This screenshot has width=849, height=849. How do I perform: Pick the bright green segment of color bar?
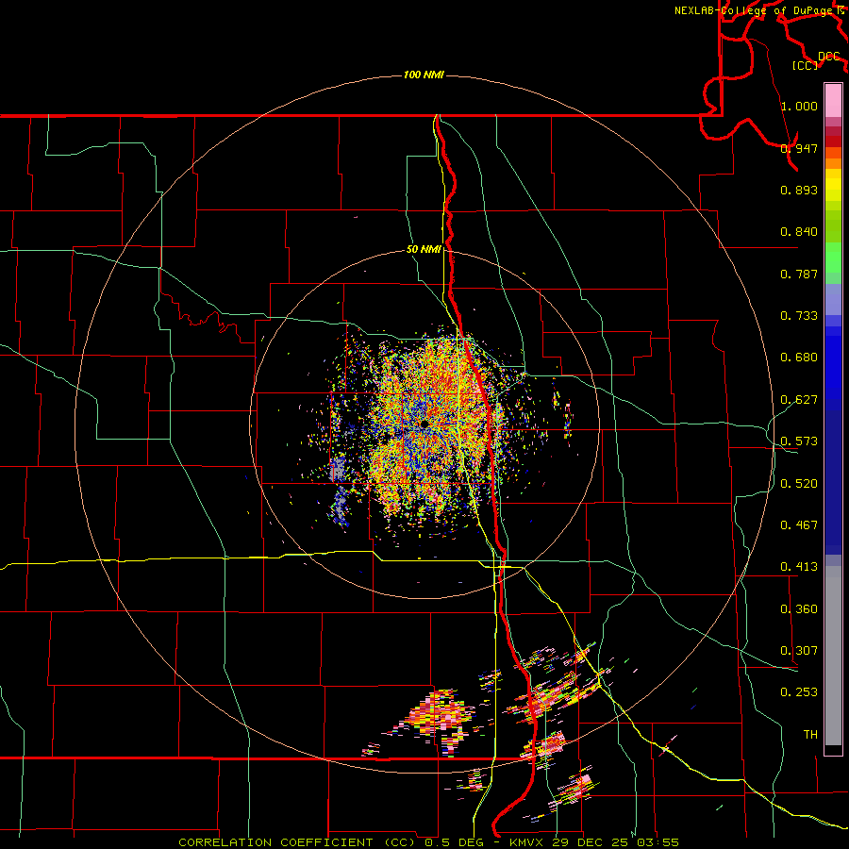point(833,258)
